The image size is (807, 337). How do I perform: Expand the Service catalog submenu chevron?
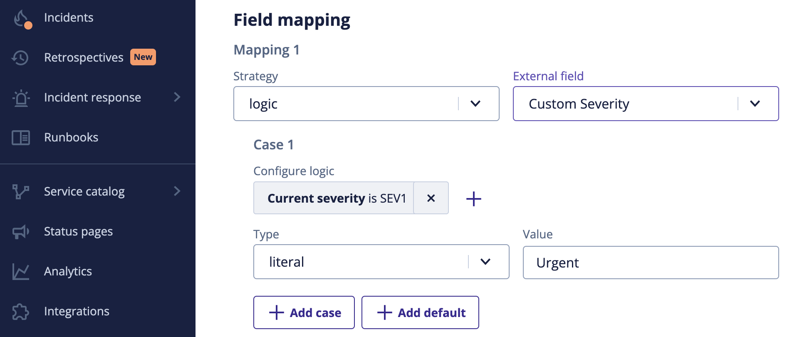point(177,191)
